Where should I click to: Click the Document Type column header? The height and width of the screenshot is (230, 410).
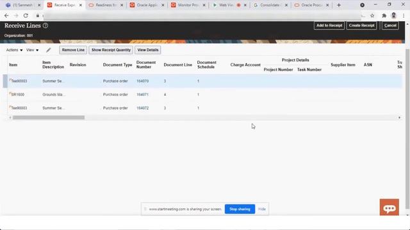[x=117, y=65]
